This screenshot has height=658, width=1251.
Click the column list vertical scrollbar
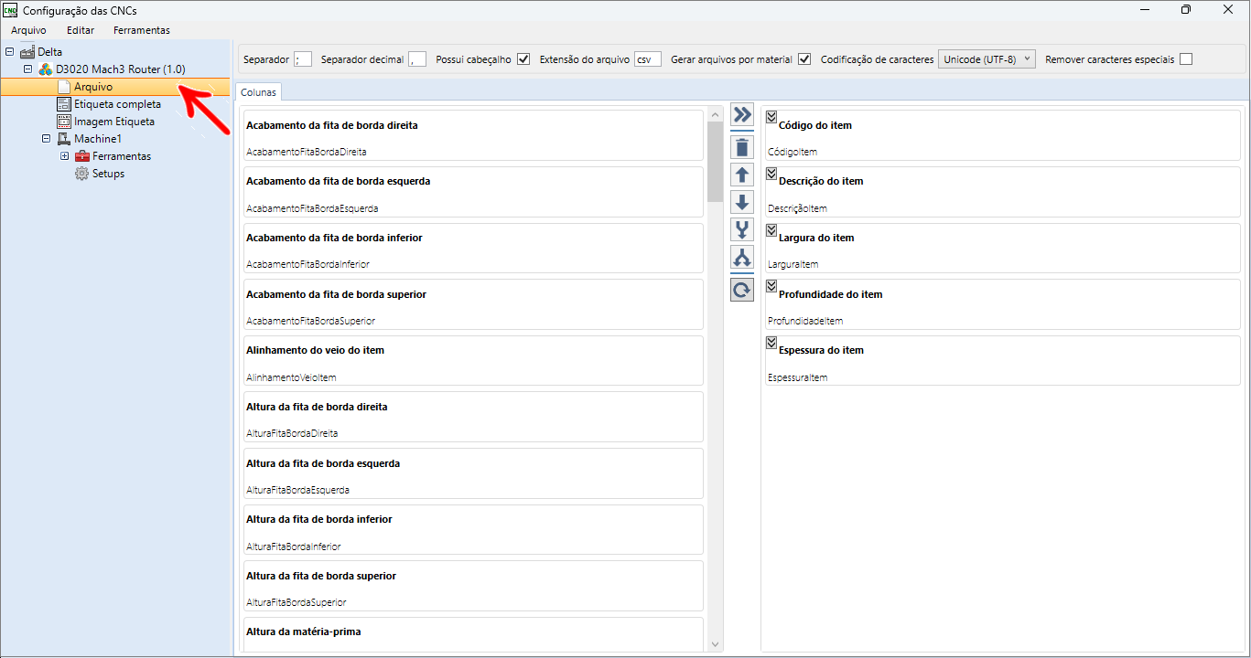pyautogui.click(x=716, y=379)
